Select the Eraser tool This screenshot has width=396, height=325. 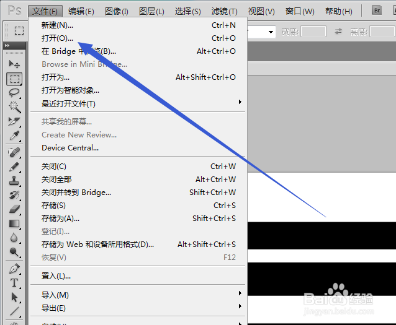tap(14, 209)
